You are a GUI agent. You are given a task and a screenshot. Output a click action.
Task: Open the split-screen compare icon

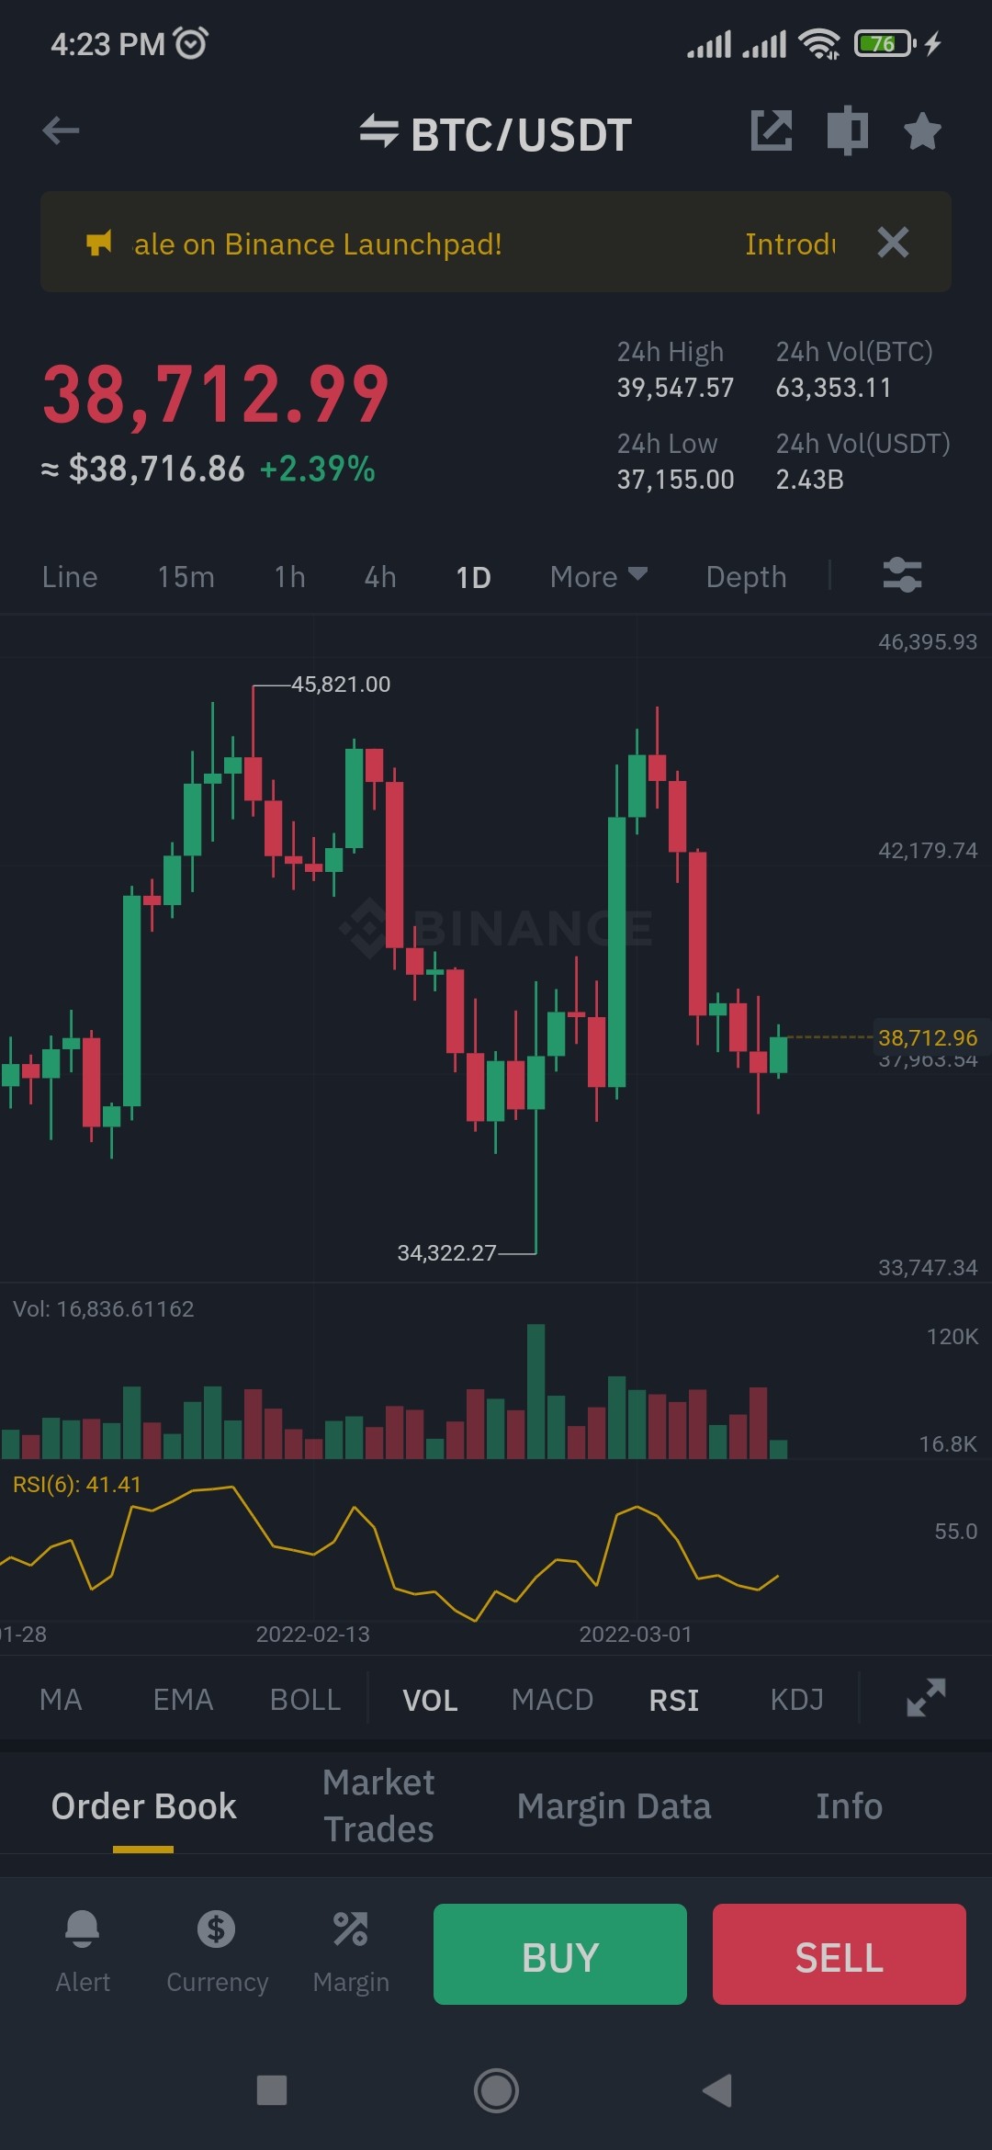[x=847, y=130]
